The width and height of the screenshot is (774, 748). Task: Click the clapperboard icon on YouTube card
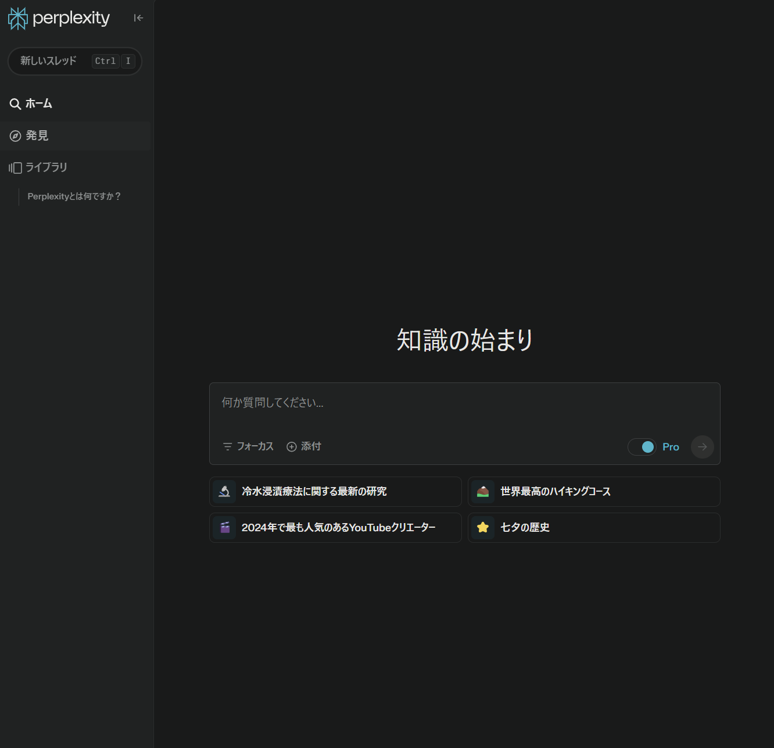[x=224, y=528]
